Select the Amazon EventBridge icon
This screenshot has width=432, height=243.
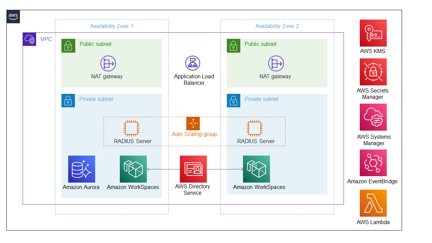[373, 163]
